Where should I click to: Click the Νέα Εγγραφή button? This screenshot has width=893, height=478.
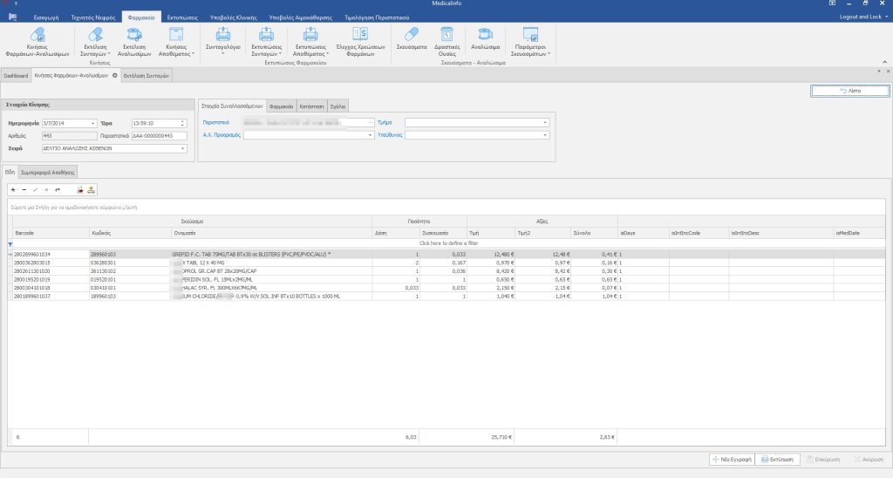pyautogui.click(x=730, y=458)
